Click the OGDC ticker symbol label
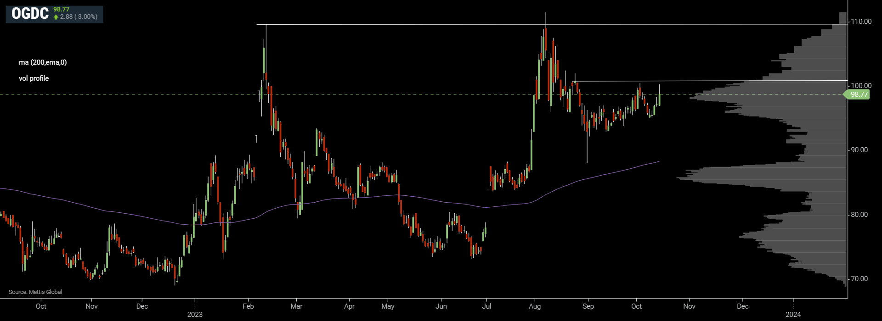 point(30,14)
